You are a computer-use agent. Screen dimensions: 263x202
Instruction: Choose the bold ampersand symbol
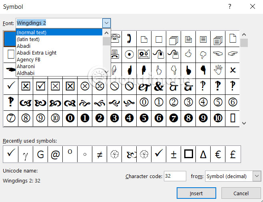coord(159,86)
